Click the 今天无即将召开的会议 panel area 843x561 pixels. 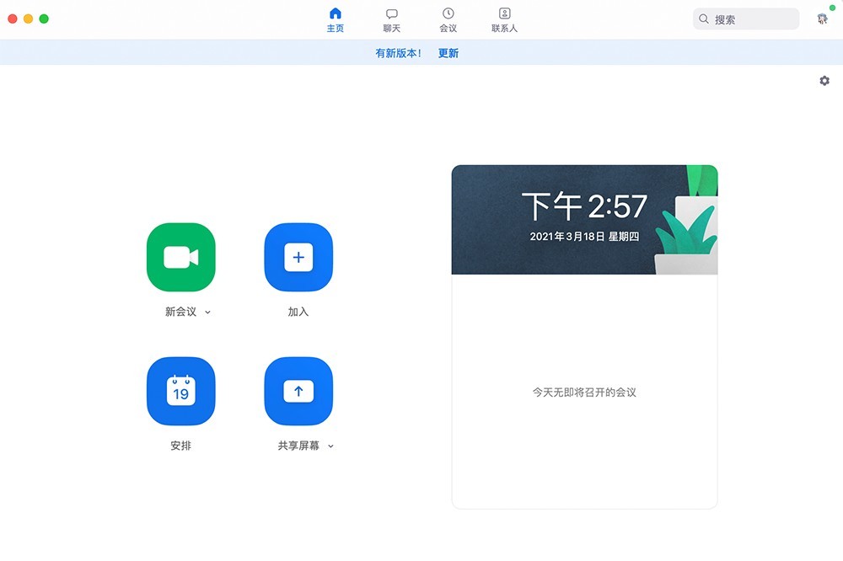point(584,393)
